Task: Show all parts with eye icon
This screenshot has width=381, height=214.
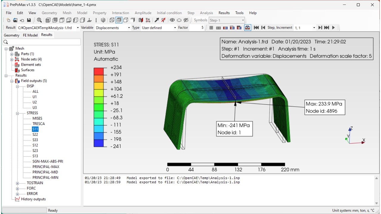Action: 172,20
